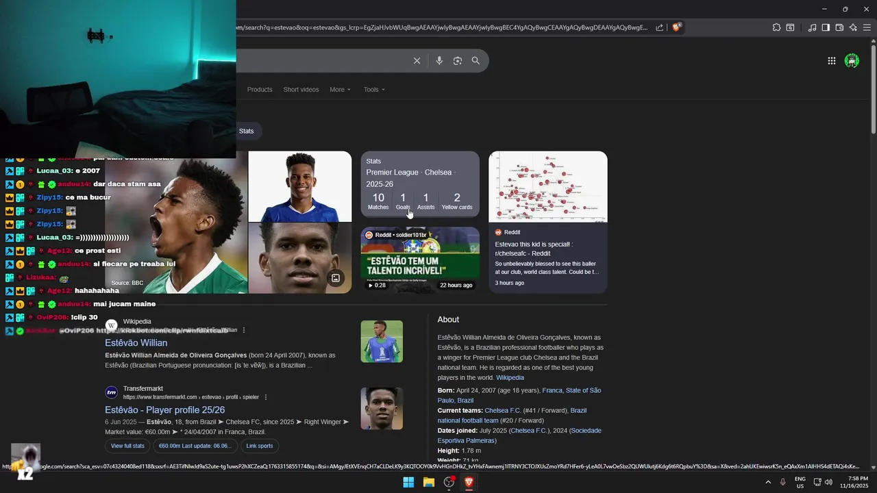Click the Transfermarkt site favicon

click(x=111, y=392)
